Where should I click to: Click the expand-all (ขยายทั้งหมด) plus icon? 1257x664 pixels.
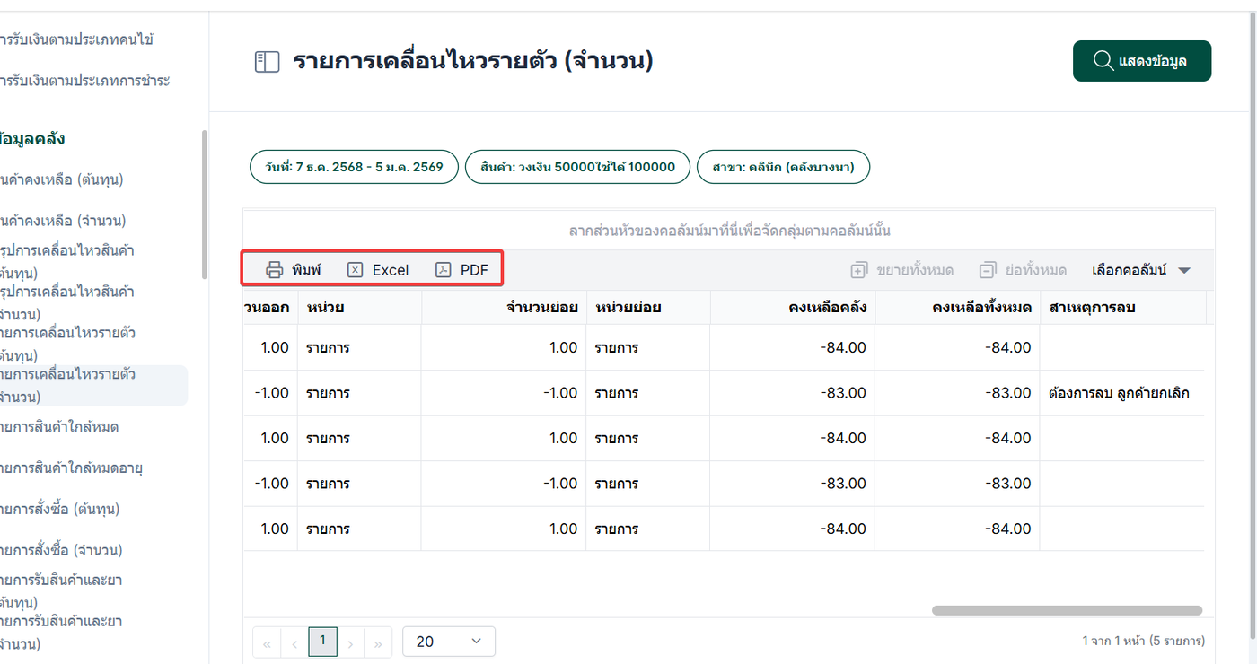[859, 270]
